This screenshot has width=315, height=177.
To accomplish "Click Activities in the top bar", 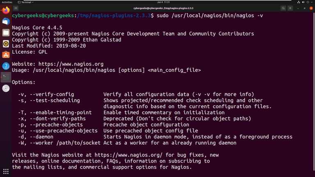I will pos(7,2).
